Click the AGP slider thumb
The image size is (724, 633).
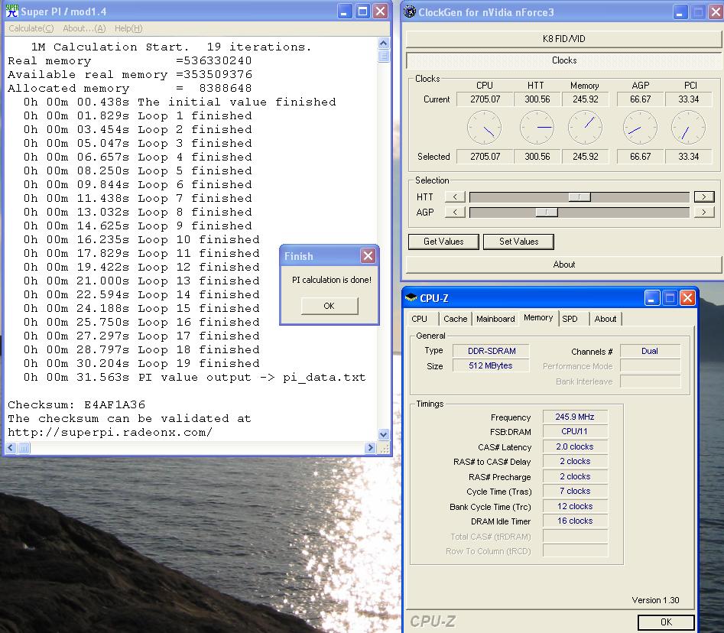546,213
